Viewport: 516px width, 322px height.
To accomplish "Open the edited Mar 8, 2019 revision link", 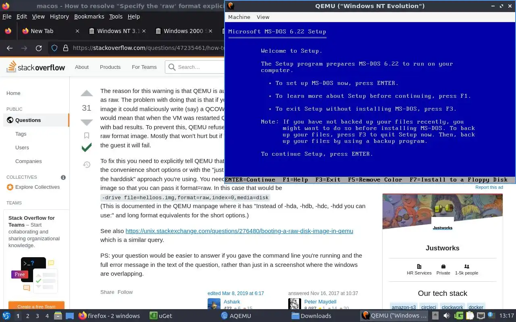I will click(236, 293).
